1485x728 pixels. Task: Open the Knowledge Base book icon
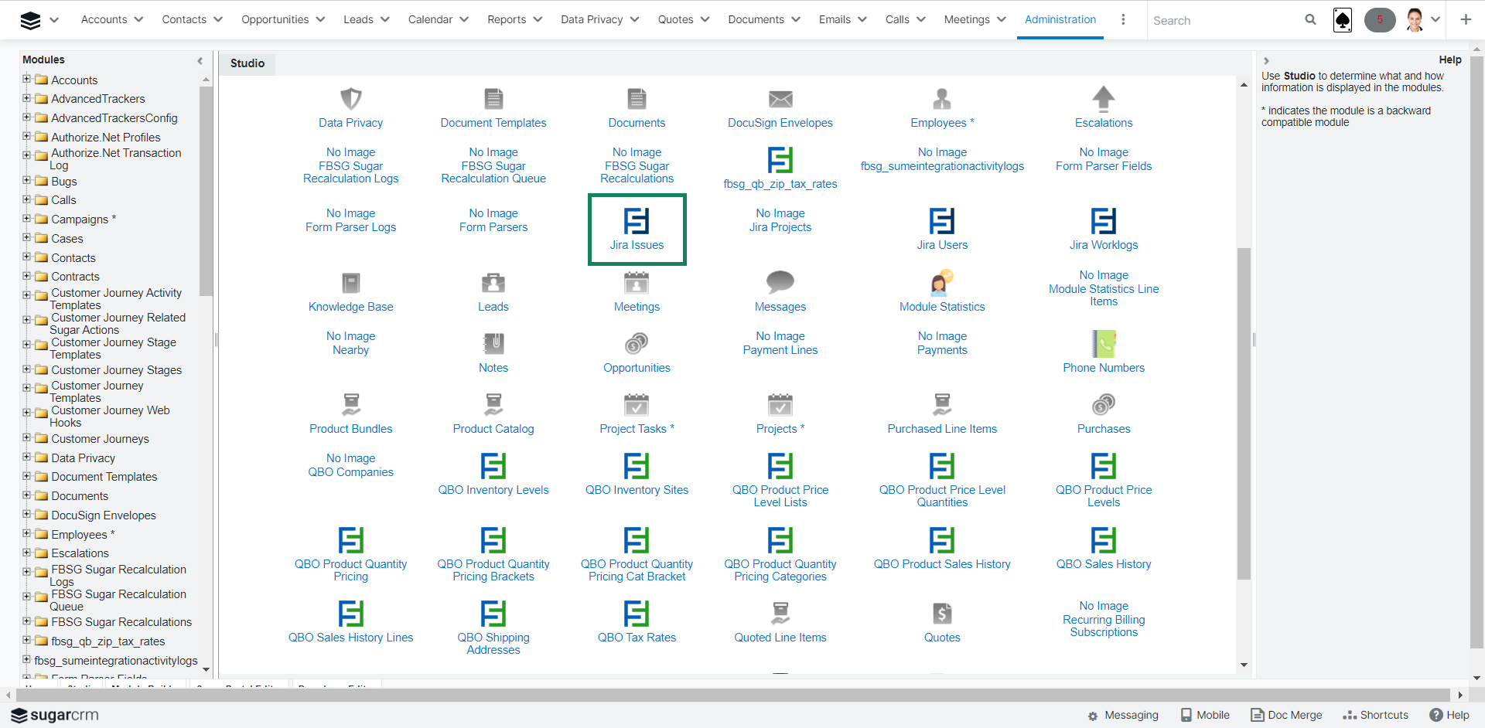(350, 283)
